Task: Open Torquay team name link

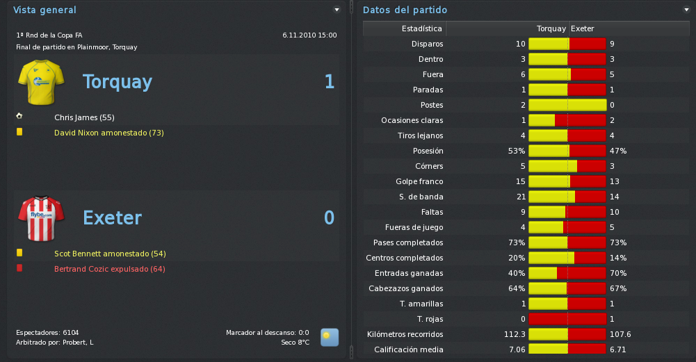Action: (118, 81)
